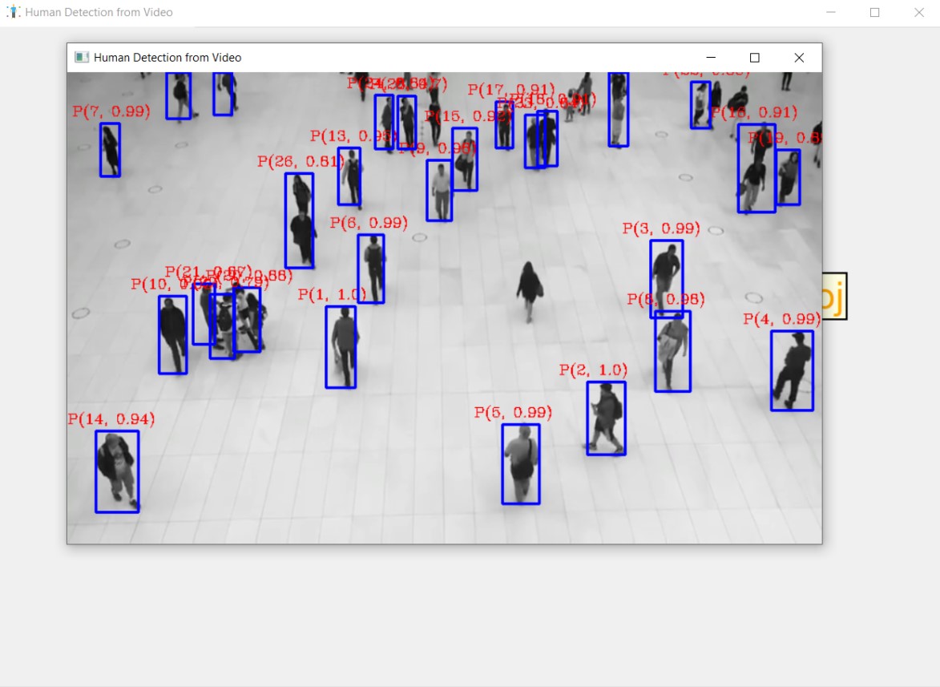Click the outer window title Human Detection from Video

99,12
